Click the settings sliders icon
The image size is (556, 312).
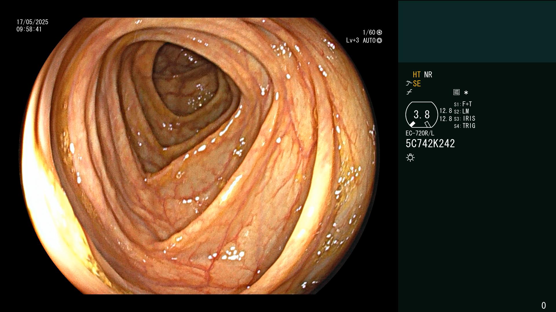456,92
